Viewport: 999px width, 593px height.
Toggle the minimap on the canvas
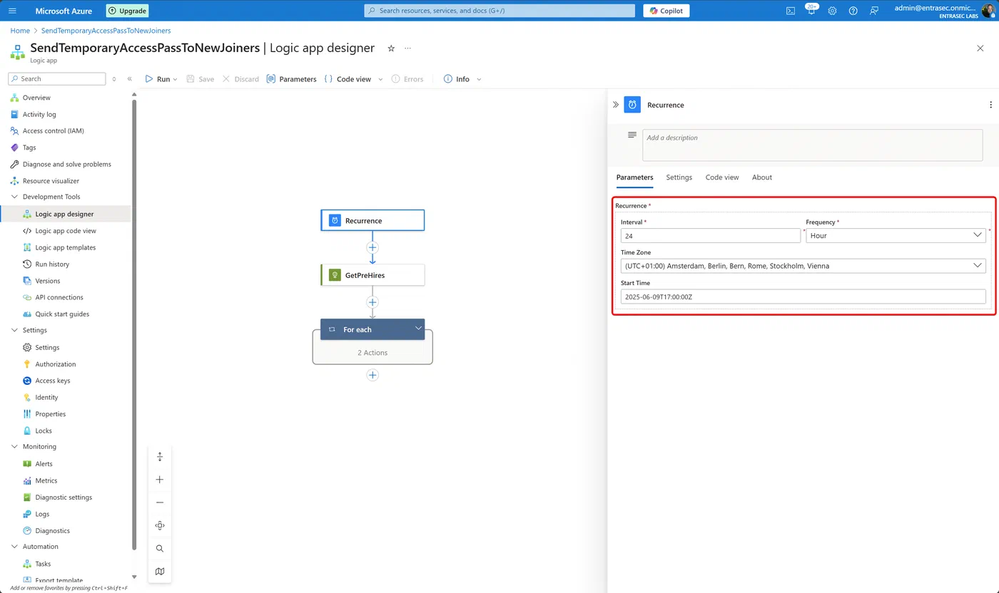[x=160, y=571]
